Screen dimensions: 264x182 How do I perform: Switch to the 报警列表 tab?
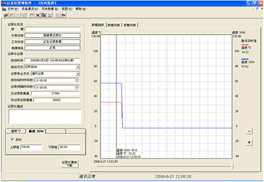click(130, 25)
